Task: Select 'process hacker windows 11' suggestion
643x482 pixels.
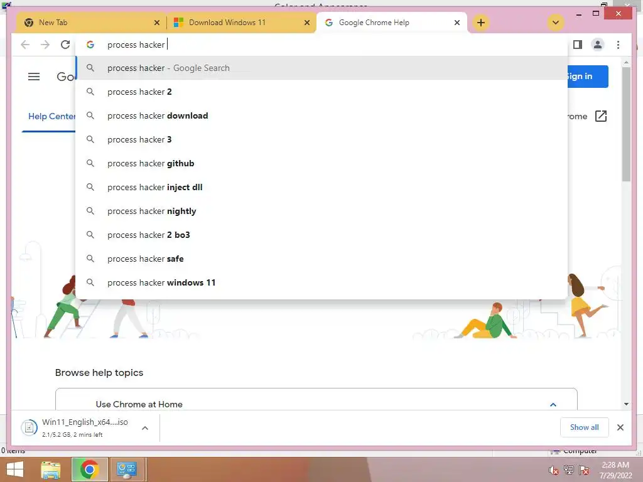Action: click(x=322, y=282)
